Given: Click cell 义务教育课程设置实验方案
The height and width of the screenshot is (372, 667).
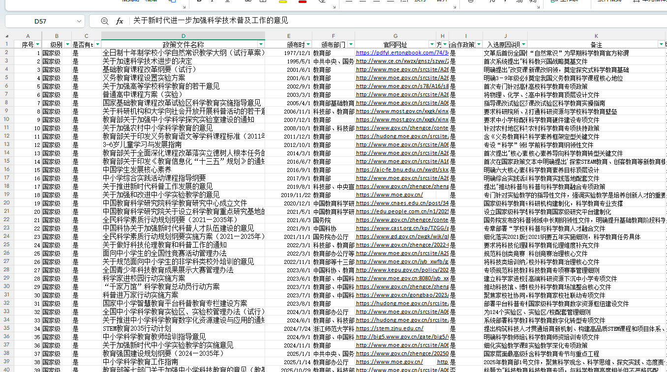Looking at the screenshot, I should (183, 78).
